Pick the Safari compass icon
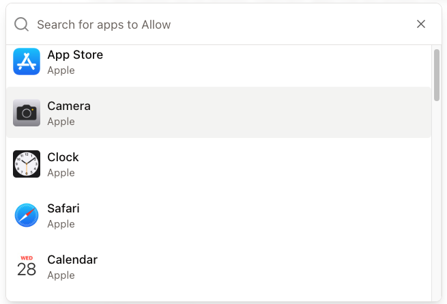 click(x=27, y=215)
